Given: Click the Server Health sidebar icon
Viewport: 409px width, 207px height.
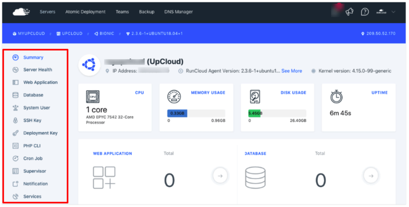Looking at the screenshot, I should tap(16, 70).
